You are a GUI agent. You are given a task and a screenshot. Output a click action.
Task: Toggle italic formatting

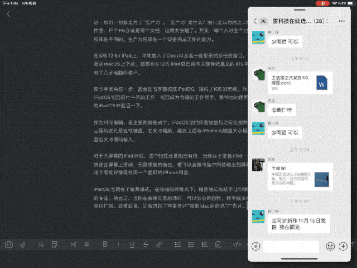118,245
